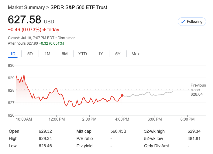Screen dimensions: 213x154
Task: Click the After hours 627.90 price text
Action: [x=23, y=43]
